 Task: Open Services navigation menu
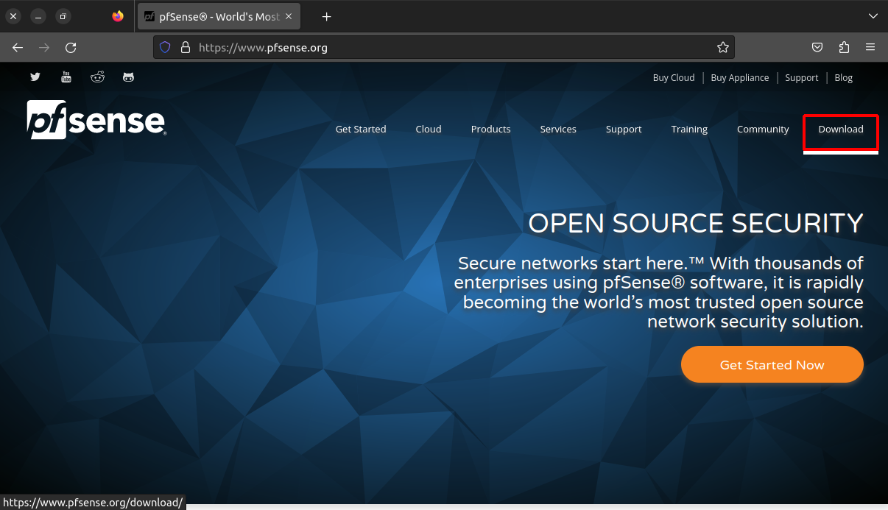[558, 129]
